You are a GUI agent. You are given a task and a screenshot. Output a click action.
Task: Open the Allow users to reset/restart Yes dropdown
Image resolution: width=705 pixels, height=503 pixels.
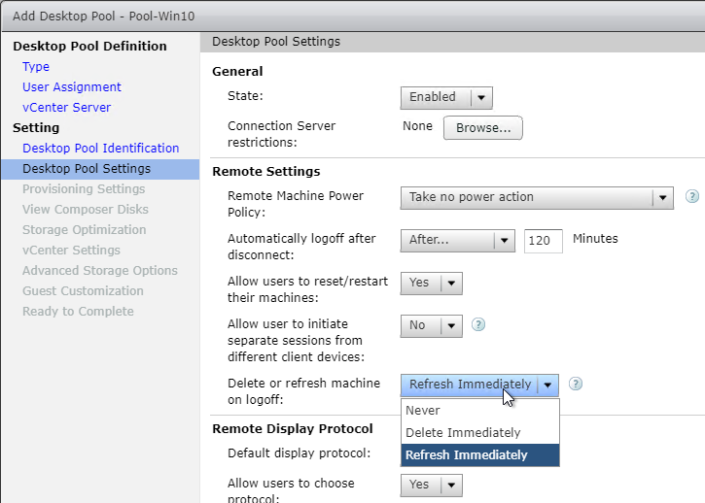431,283
